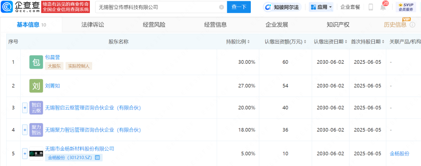This screenshot has width=421, height=166.
Task: Open the Qcc.com logo homepage
Action: point(21,7)
